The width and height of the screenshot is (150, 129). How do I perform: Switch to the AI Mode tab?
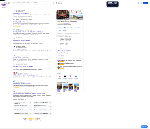tap(15, 7)
